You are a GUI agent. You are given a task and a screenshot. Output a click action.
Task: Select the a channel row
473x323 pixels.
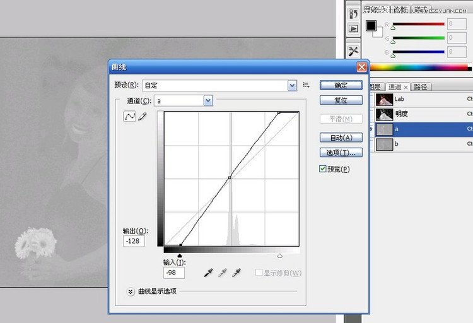tap(421, 129)
